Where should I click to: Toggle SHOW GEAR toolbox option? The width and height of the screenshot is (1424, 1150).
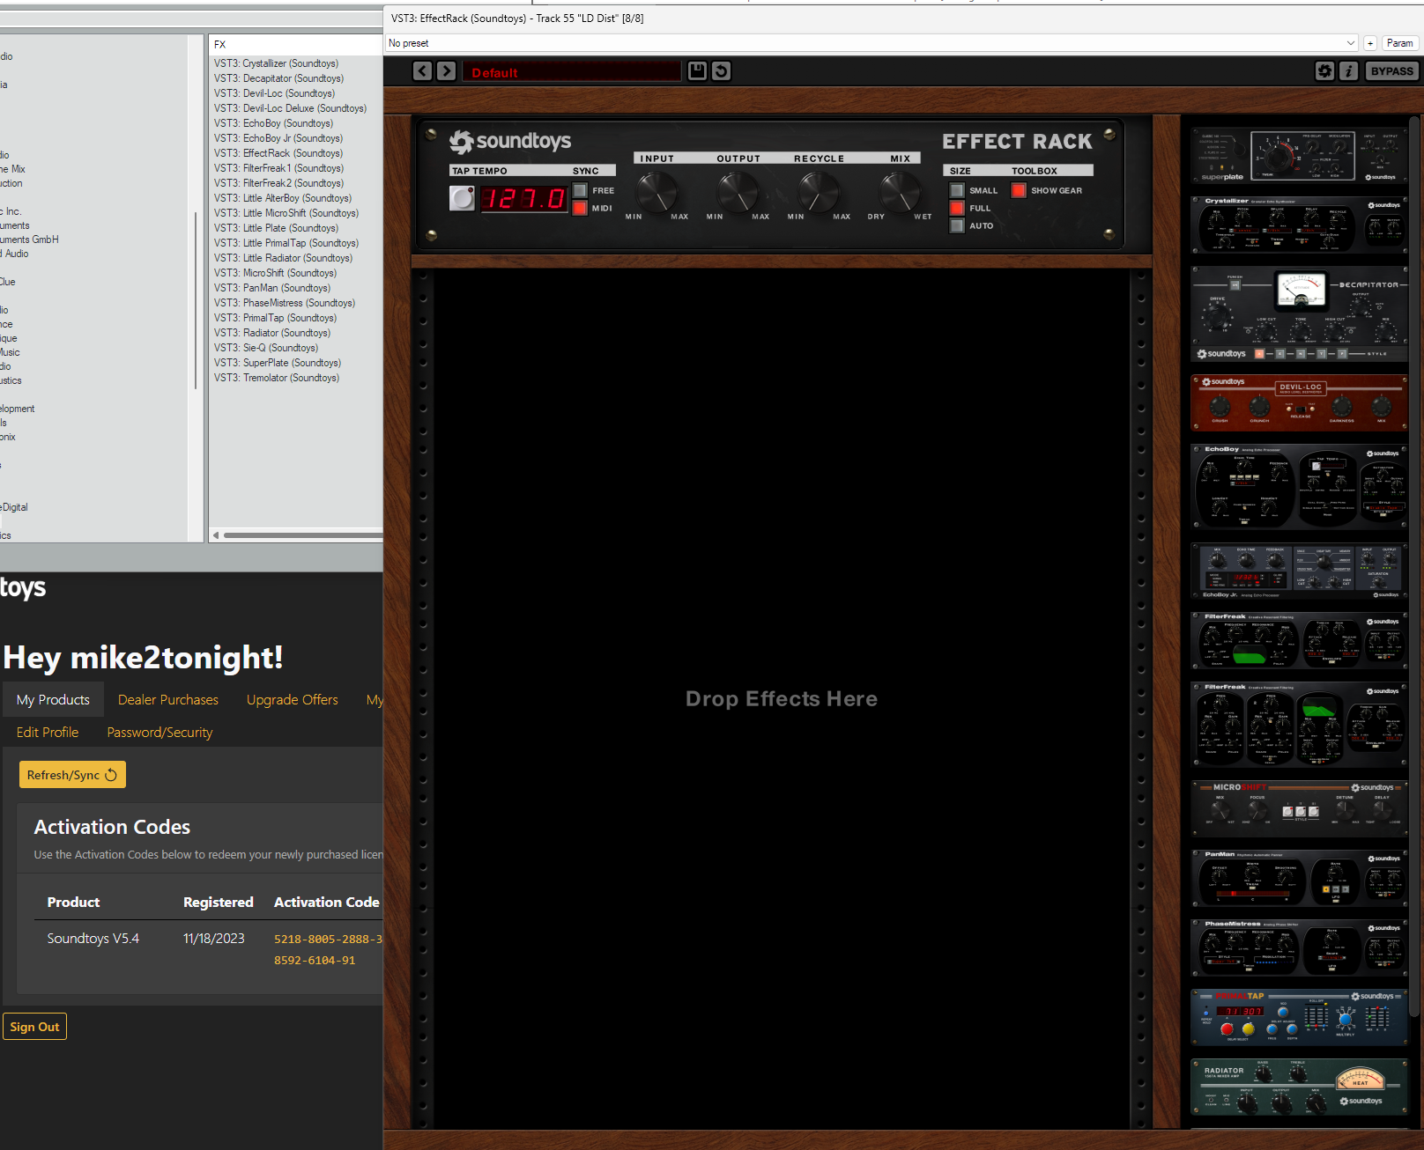[1019, 190]
